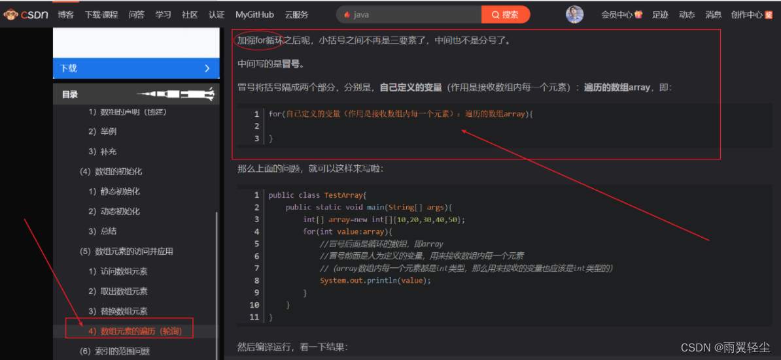Click the //冒号后面是循环的数组 comment
Image resolution: width=781 pixels, height=360 pixels.
coord(381,244)
